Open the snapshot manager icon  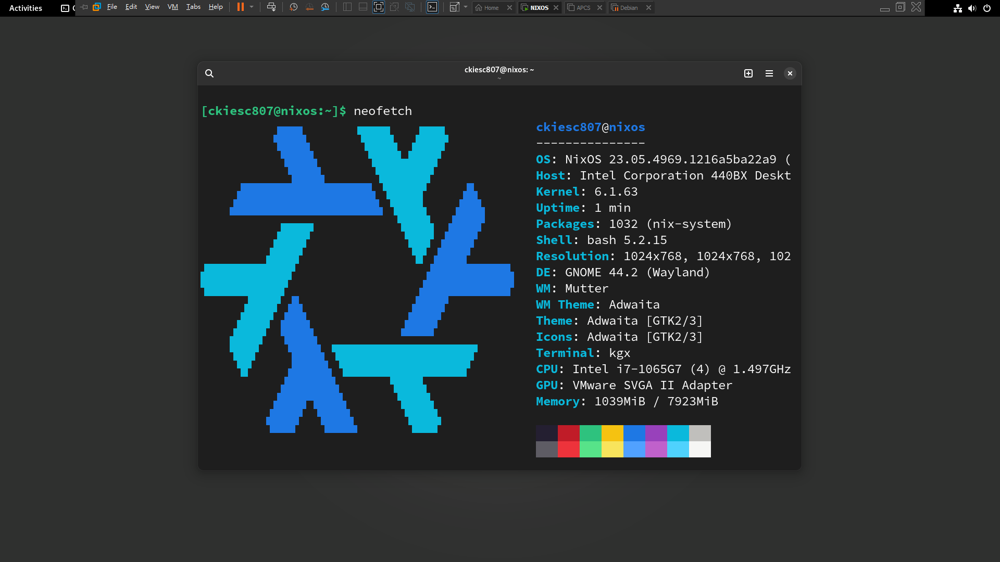(x=325, y=7)
